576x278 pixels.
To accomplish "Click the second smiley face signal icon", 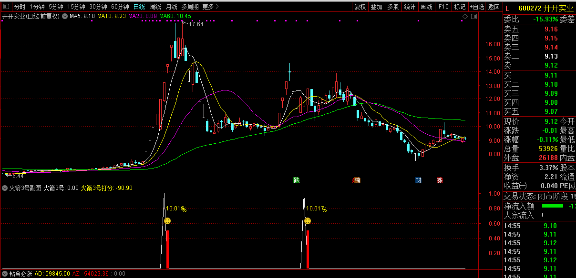I will pyautogui.click(x=308, y=221).
